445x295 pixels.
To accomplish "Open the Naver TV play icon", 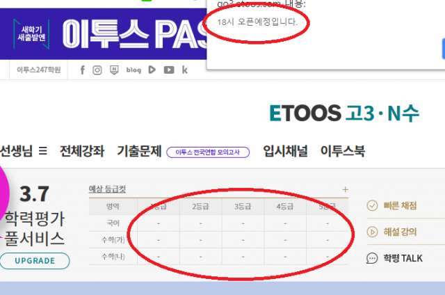I will point(152,70).
